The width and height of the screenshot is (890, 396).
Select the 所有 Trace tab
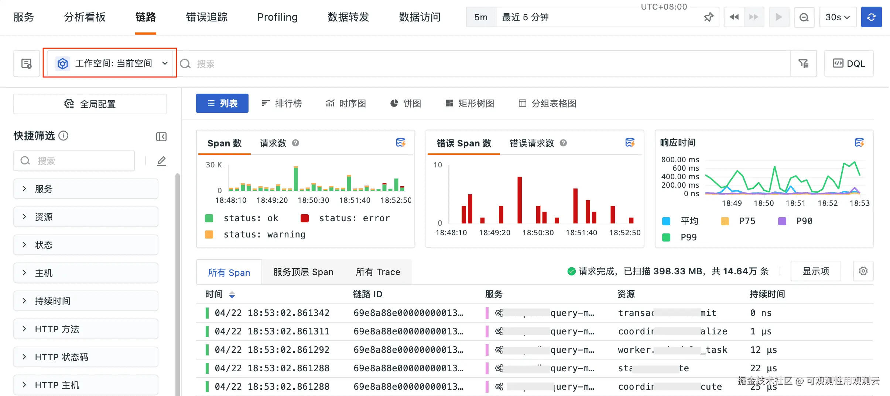tap(377, 272)
